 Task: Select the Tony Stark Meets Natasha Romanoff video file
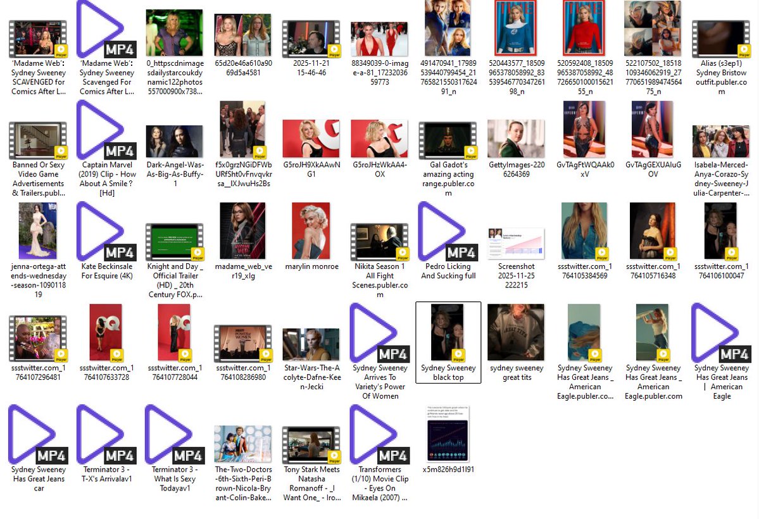tap(311, 446)
